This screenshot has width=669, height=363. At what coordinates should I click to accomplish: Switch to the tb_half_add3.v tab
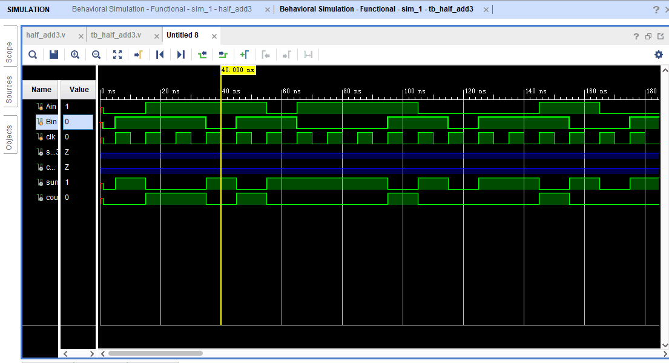116,35
